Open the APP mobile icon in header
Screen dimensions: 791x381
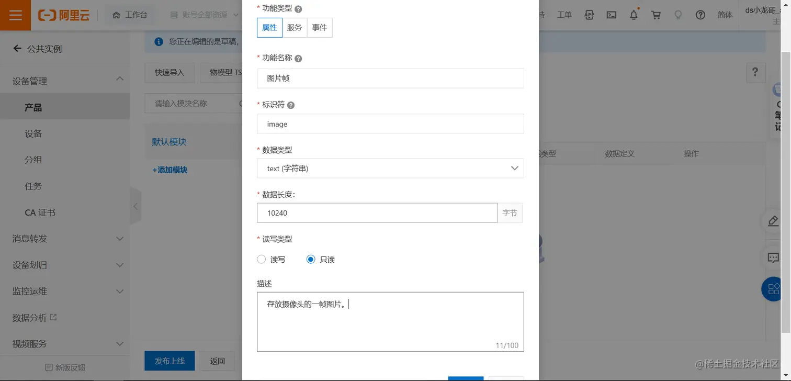click(590, 15)
